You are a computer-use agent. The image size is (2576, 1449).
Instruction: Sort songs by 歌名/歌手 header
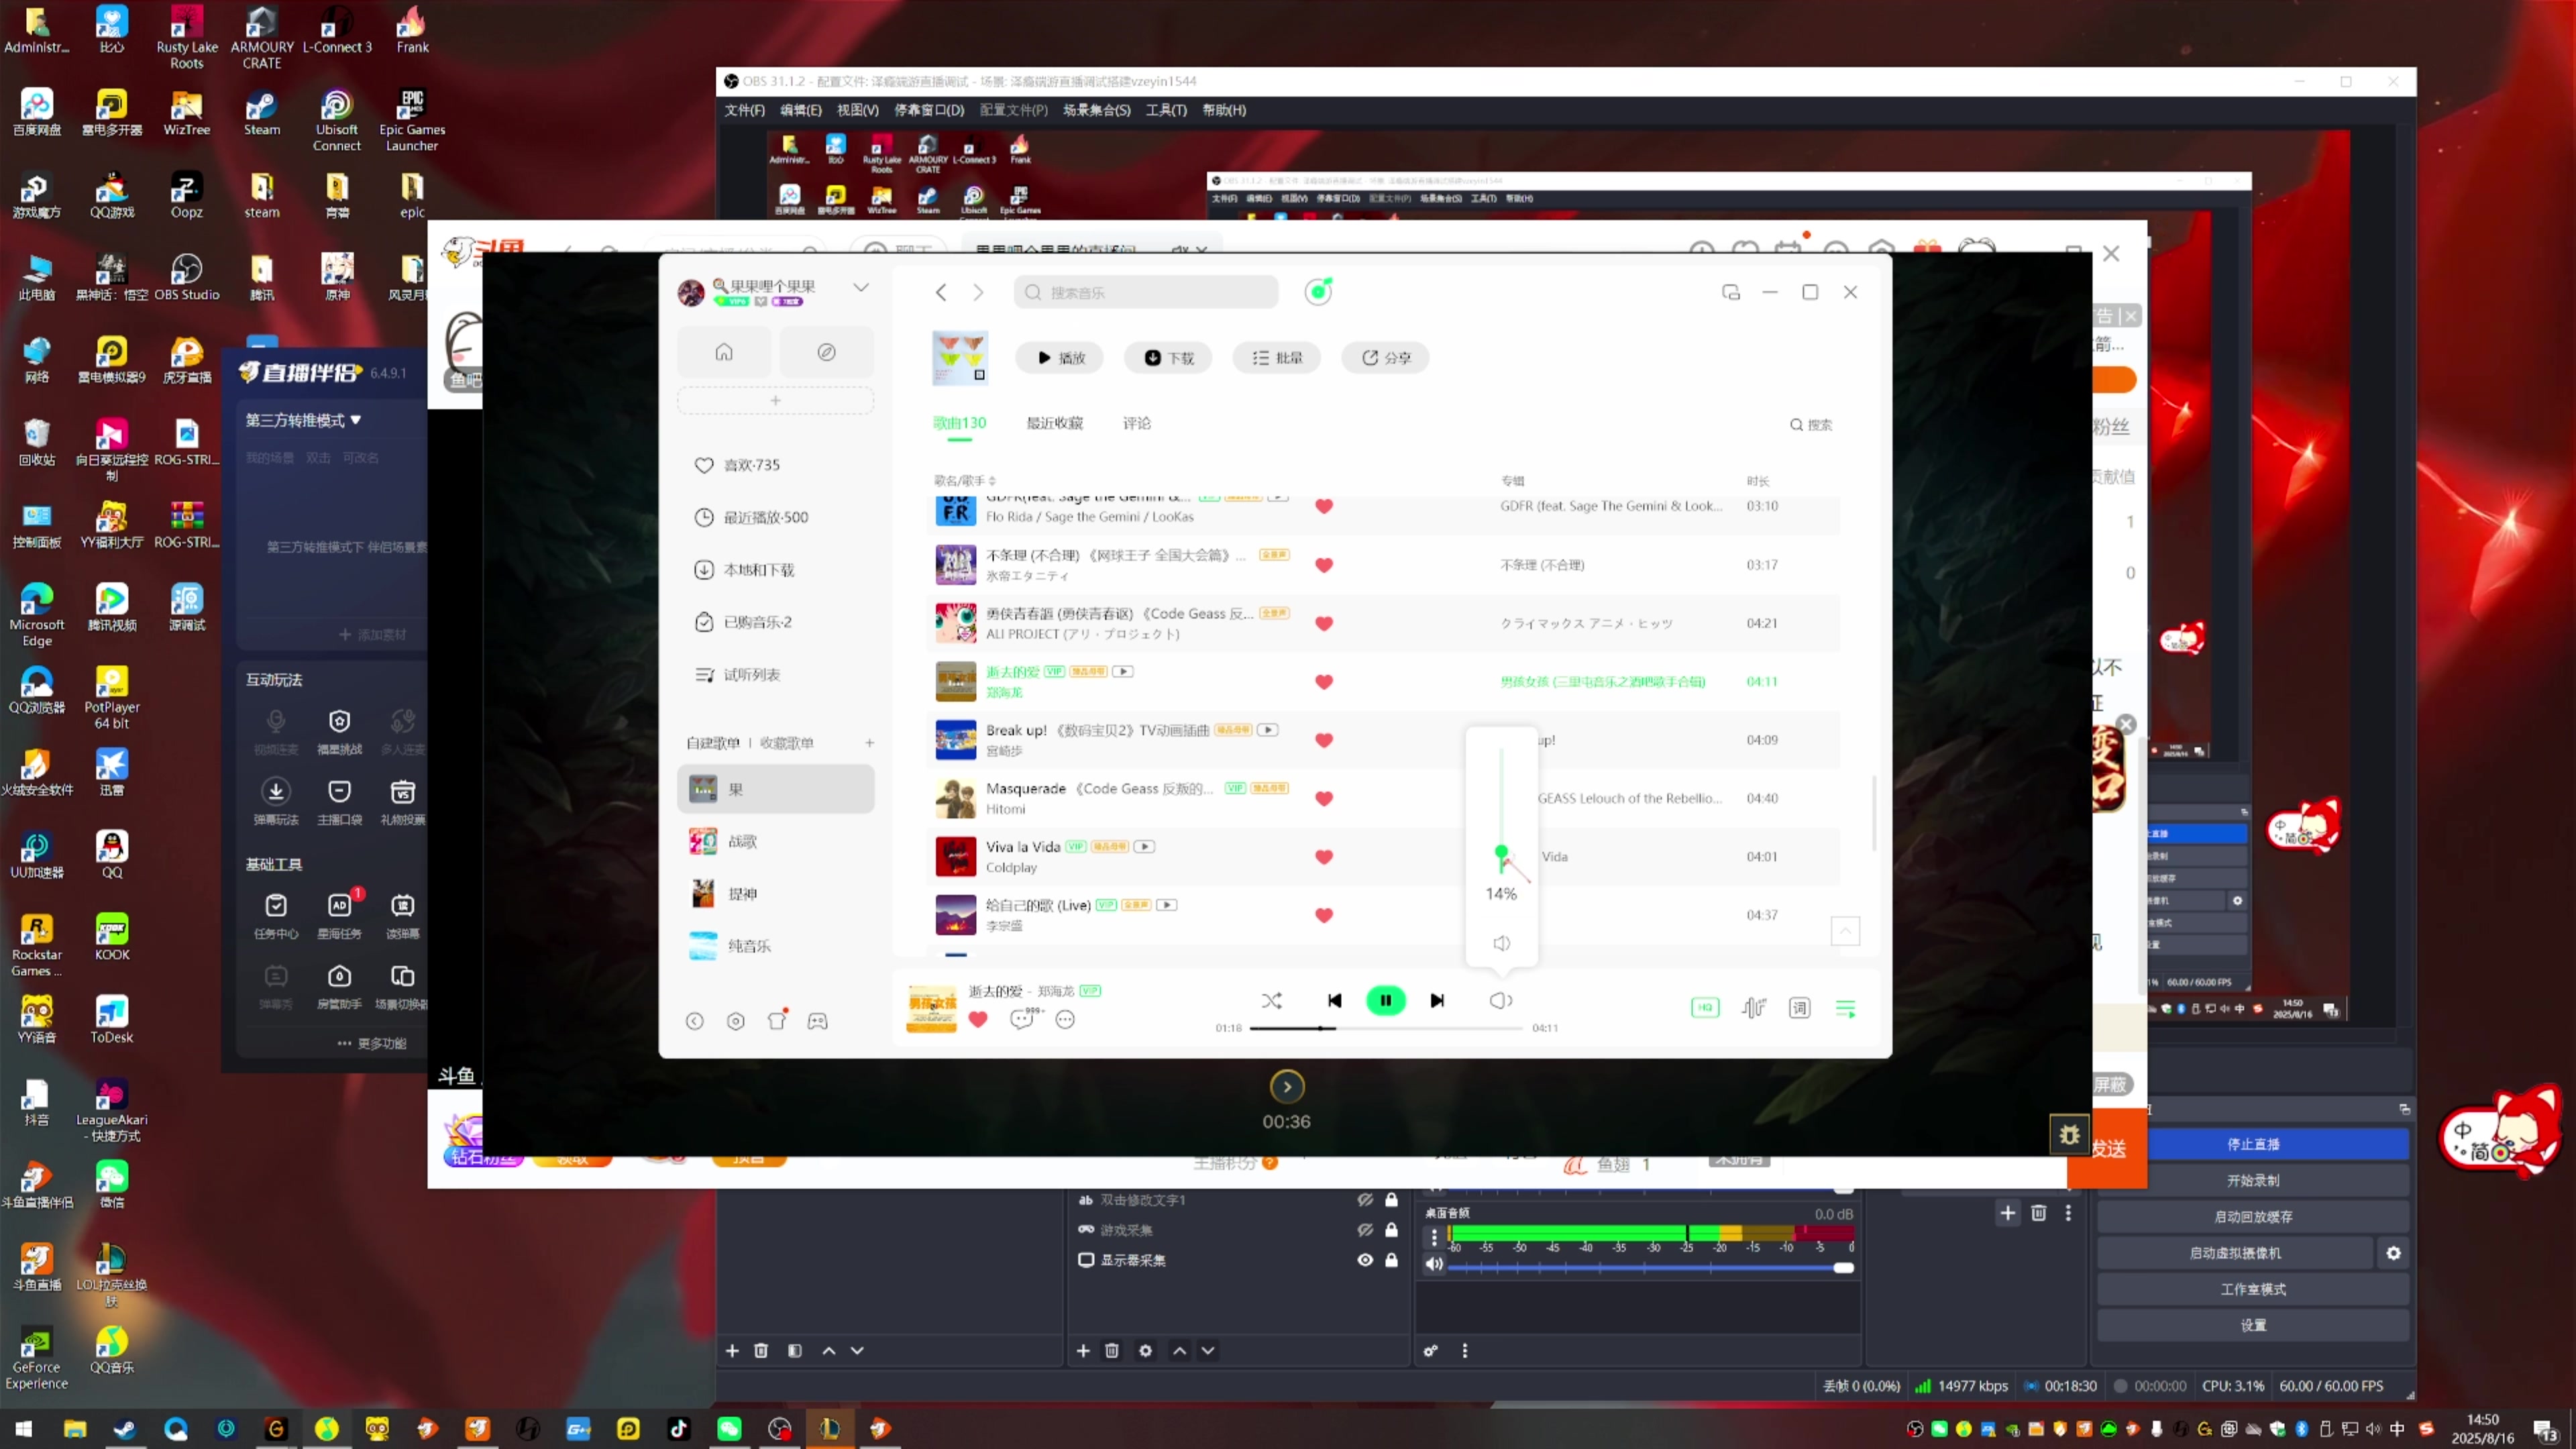pos(965,481)
